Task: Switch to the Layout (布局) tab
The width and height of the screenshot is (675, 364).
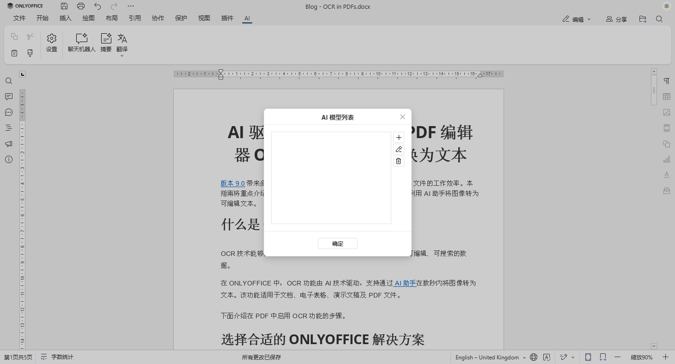Action: coord(112,18)
